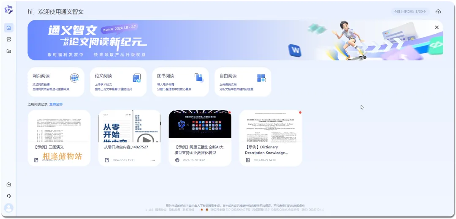Open the 从零开始做内容 video thumbnail

click(x=130, y=126)
